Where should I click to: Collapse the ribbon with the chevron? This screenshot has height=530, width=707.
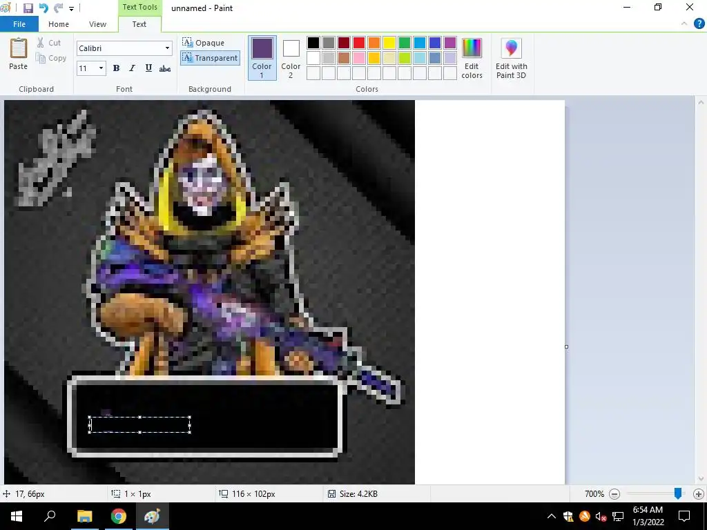point(684,24)
